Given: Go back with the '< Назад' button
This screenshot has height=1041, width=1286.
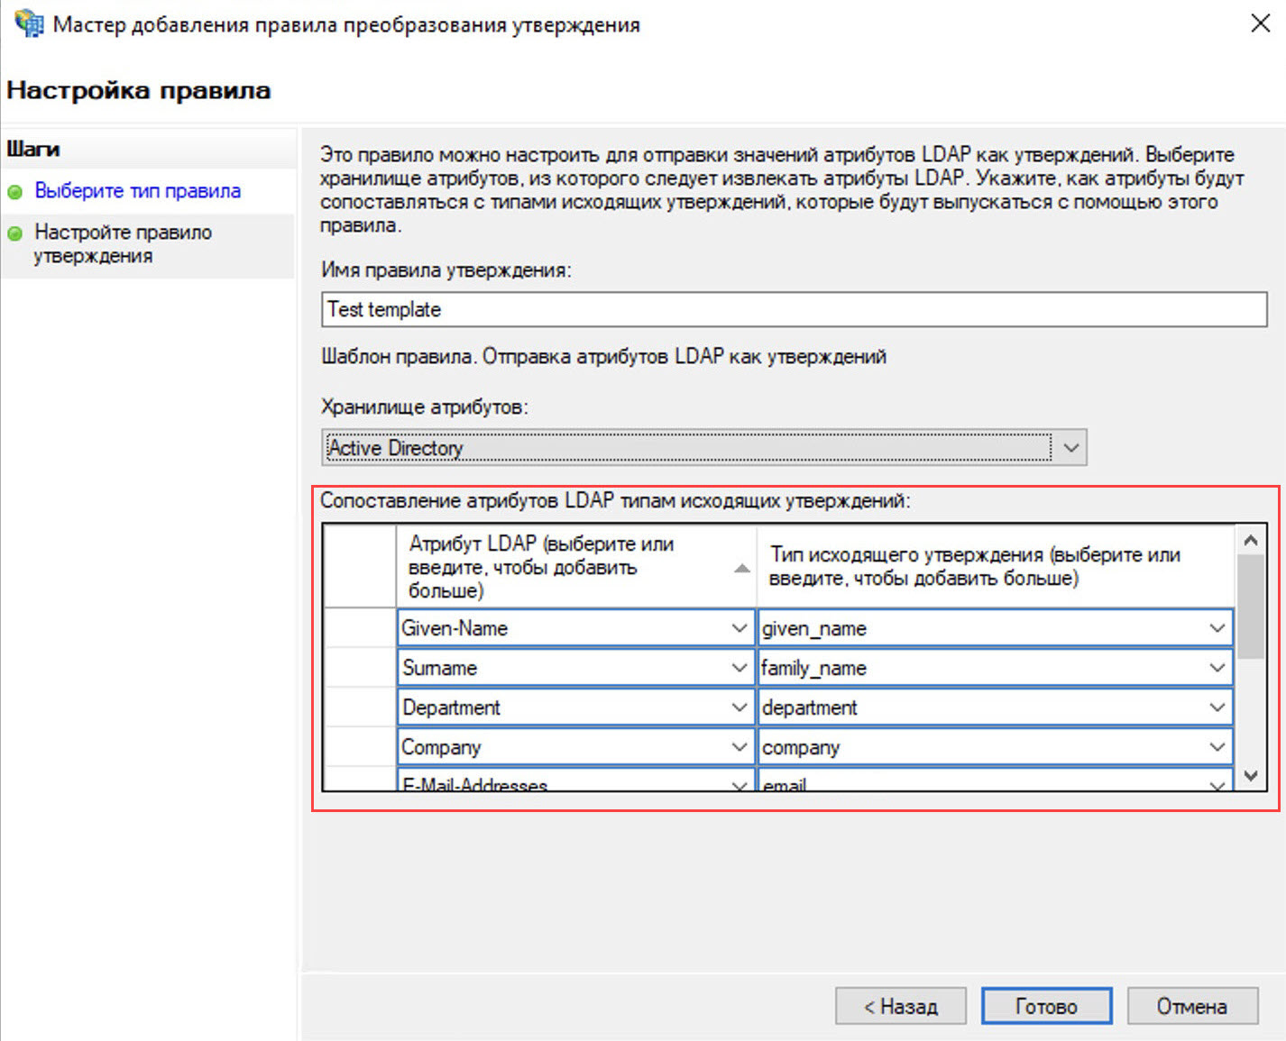Looking at the screenshot, I should (900, 1006).
